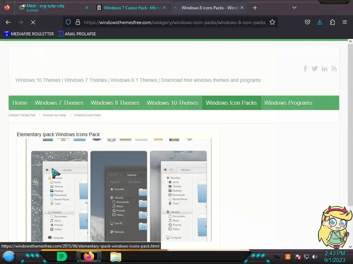Screen dimensions: 353x264
Task: Go back to the previous page
Action: (x=8, y=22)
